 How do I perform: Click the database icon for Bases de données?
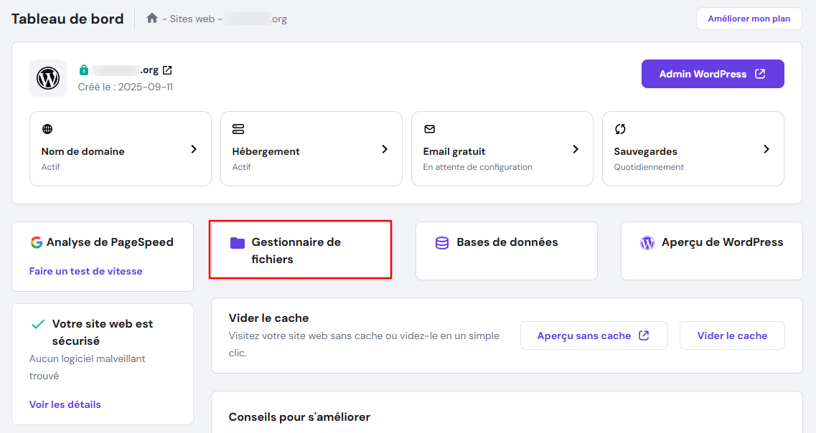click(441, 242)
